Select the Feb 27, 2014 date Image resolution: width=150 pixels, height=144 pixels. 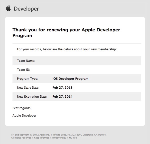(x=62, y=97)
